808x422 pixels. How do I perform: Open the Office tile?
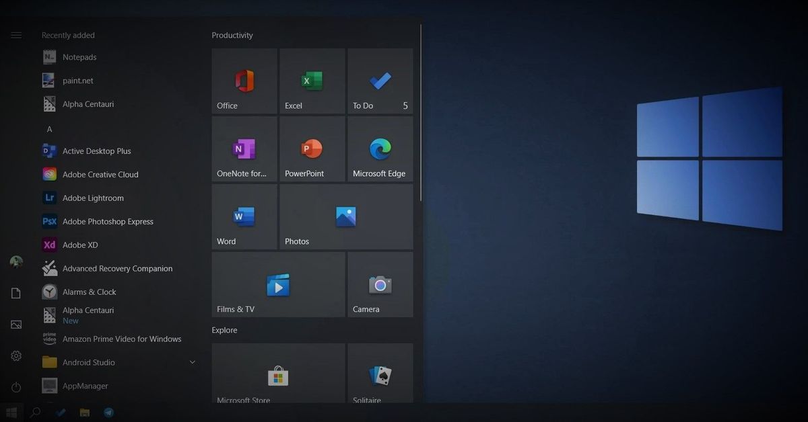244,81
